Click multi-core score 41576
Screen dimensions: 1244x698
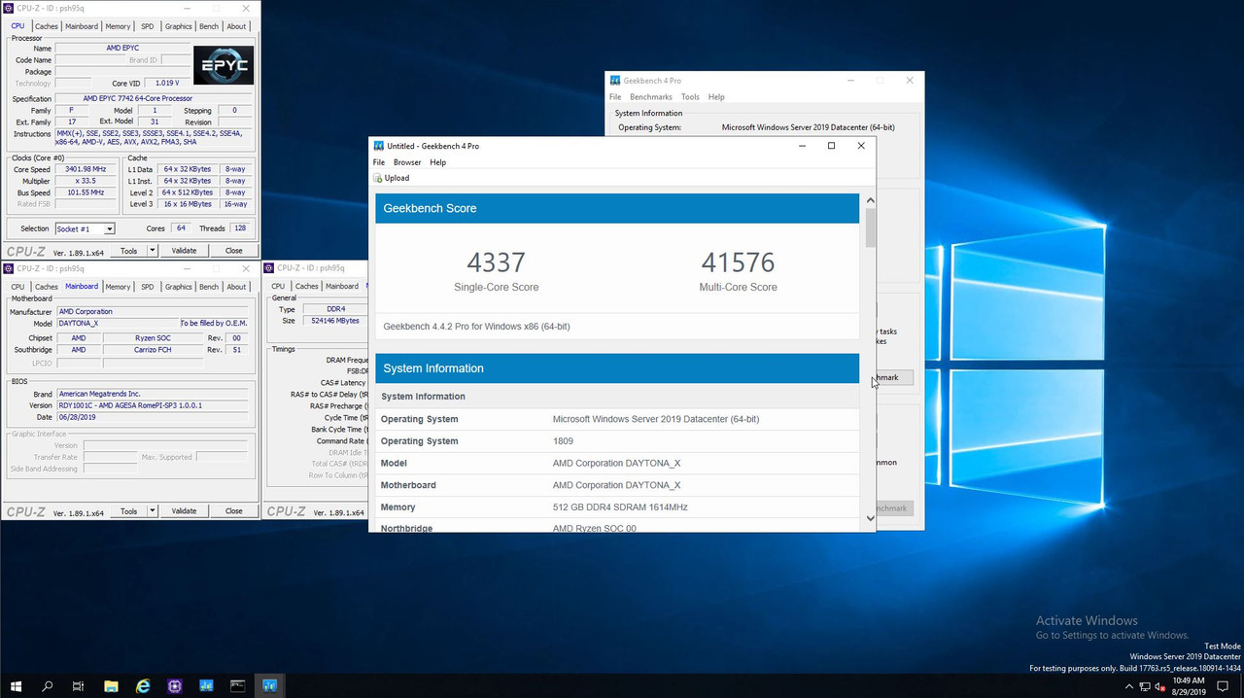pos(738,262)
